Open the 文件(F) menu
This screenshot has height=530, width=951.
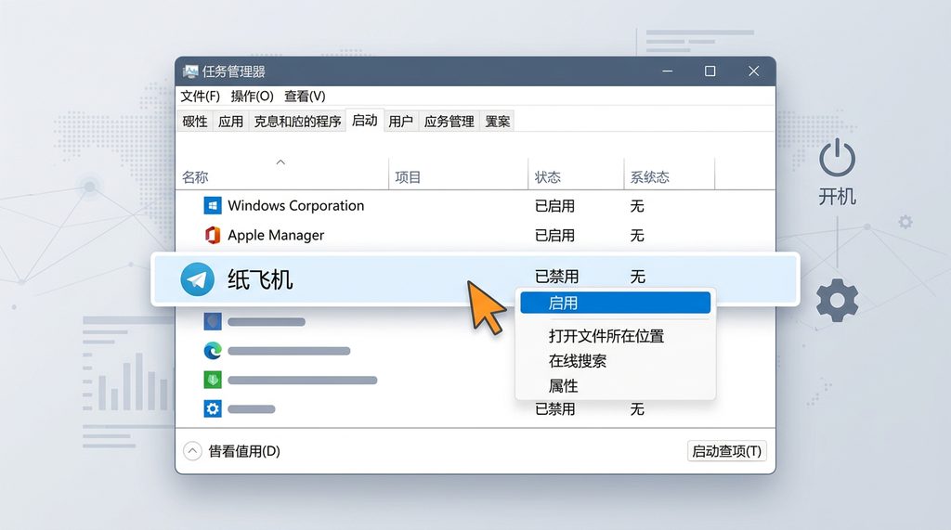point(201,96)
